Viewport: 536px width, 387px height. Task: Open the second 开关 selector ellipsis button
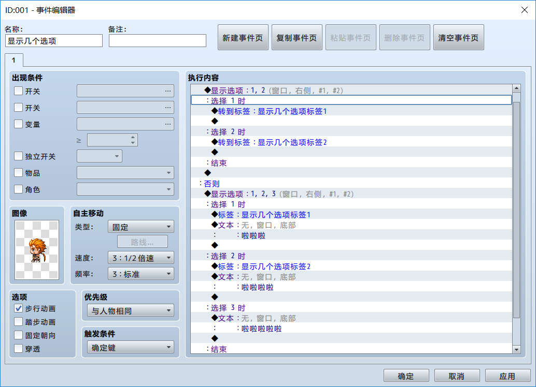click(x=167, y=108)
